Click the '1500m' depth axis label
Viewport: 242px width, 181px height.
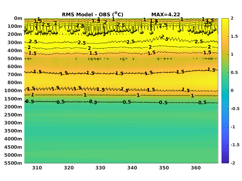13,99
